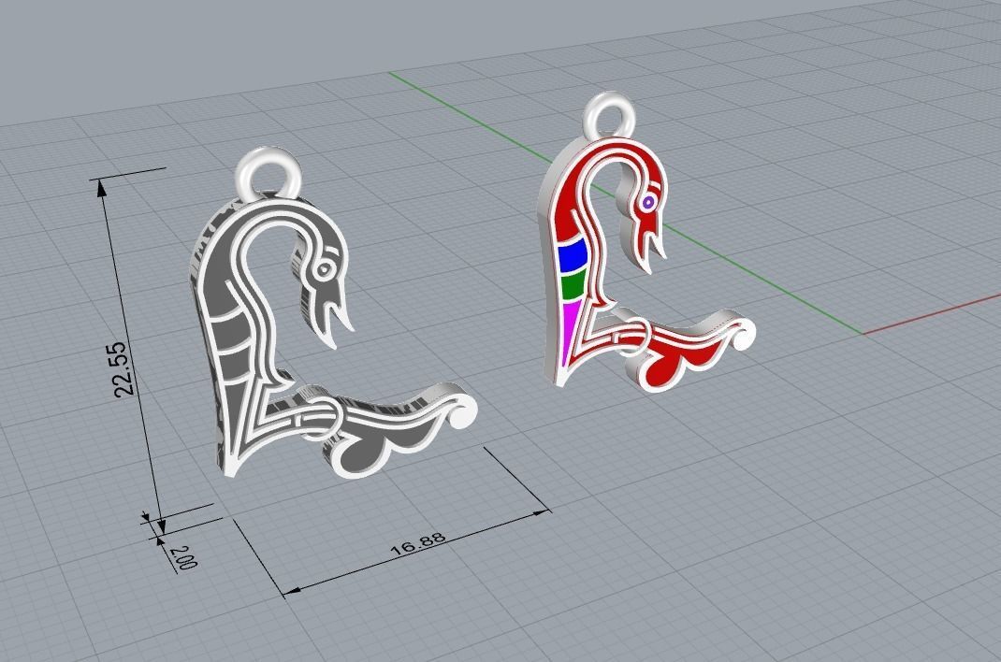Viewport: 1001px width, 662px height.
Task: Select the purple eye of the colored pendant
Action: [x=648, y=203]
